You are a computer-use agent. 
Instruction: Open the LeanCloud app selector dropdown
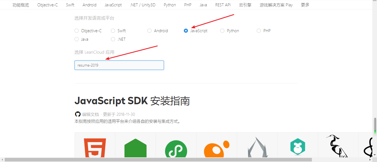119,65
